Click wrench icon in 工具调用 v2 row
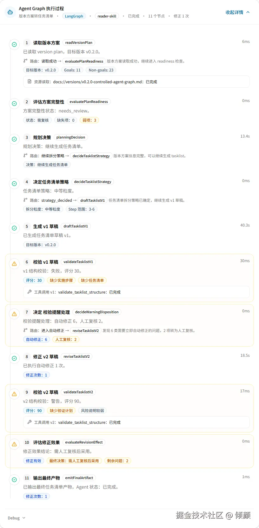Viewport: 259px width, 528px height. point(30,422)
